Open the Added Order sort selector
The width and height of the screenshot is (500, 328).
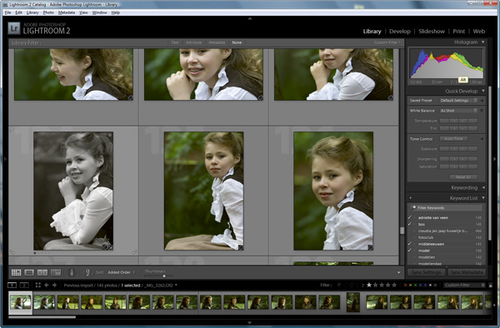121,272
